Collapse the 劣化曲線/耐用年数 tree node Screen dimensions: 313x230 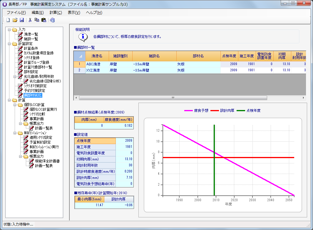pyautogui.click(x=15, y=77)
